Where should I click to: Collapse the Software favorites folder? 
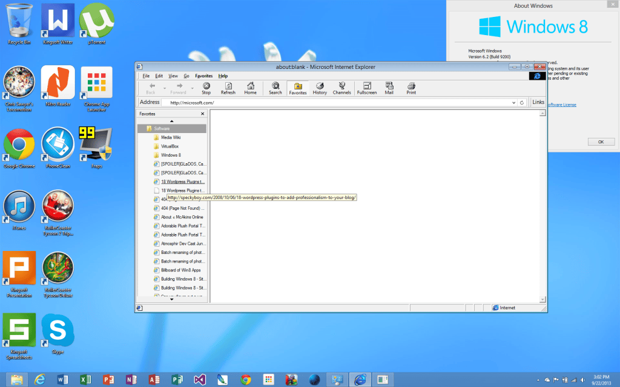pyautogui.click(x=171, y=128)
